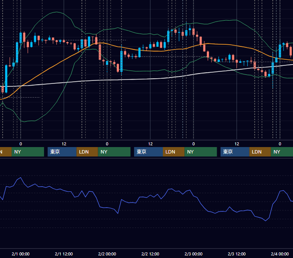The image size is (293, 258).
Task: Click the 2/2 12:00 date label
Action: [150, 254]
